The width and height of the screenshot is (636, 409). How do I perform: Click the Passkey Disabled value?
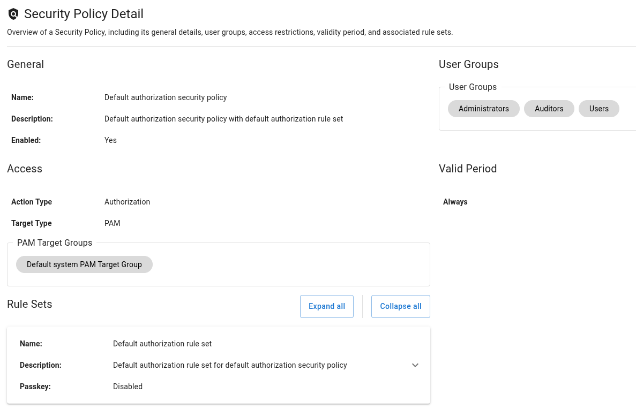click(128, 387)
